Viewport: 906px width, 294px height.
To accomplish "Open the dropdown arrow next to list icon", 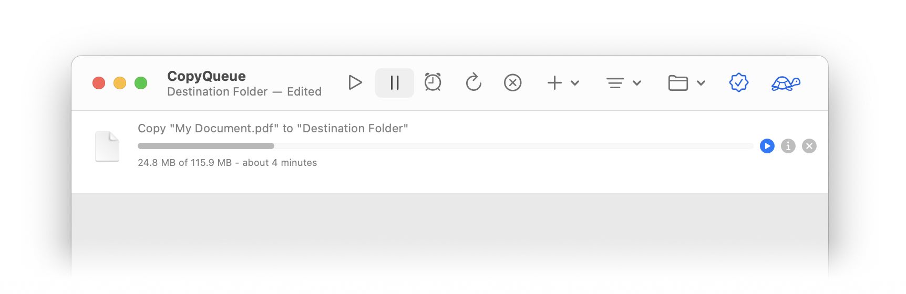I will coord(637,83).
